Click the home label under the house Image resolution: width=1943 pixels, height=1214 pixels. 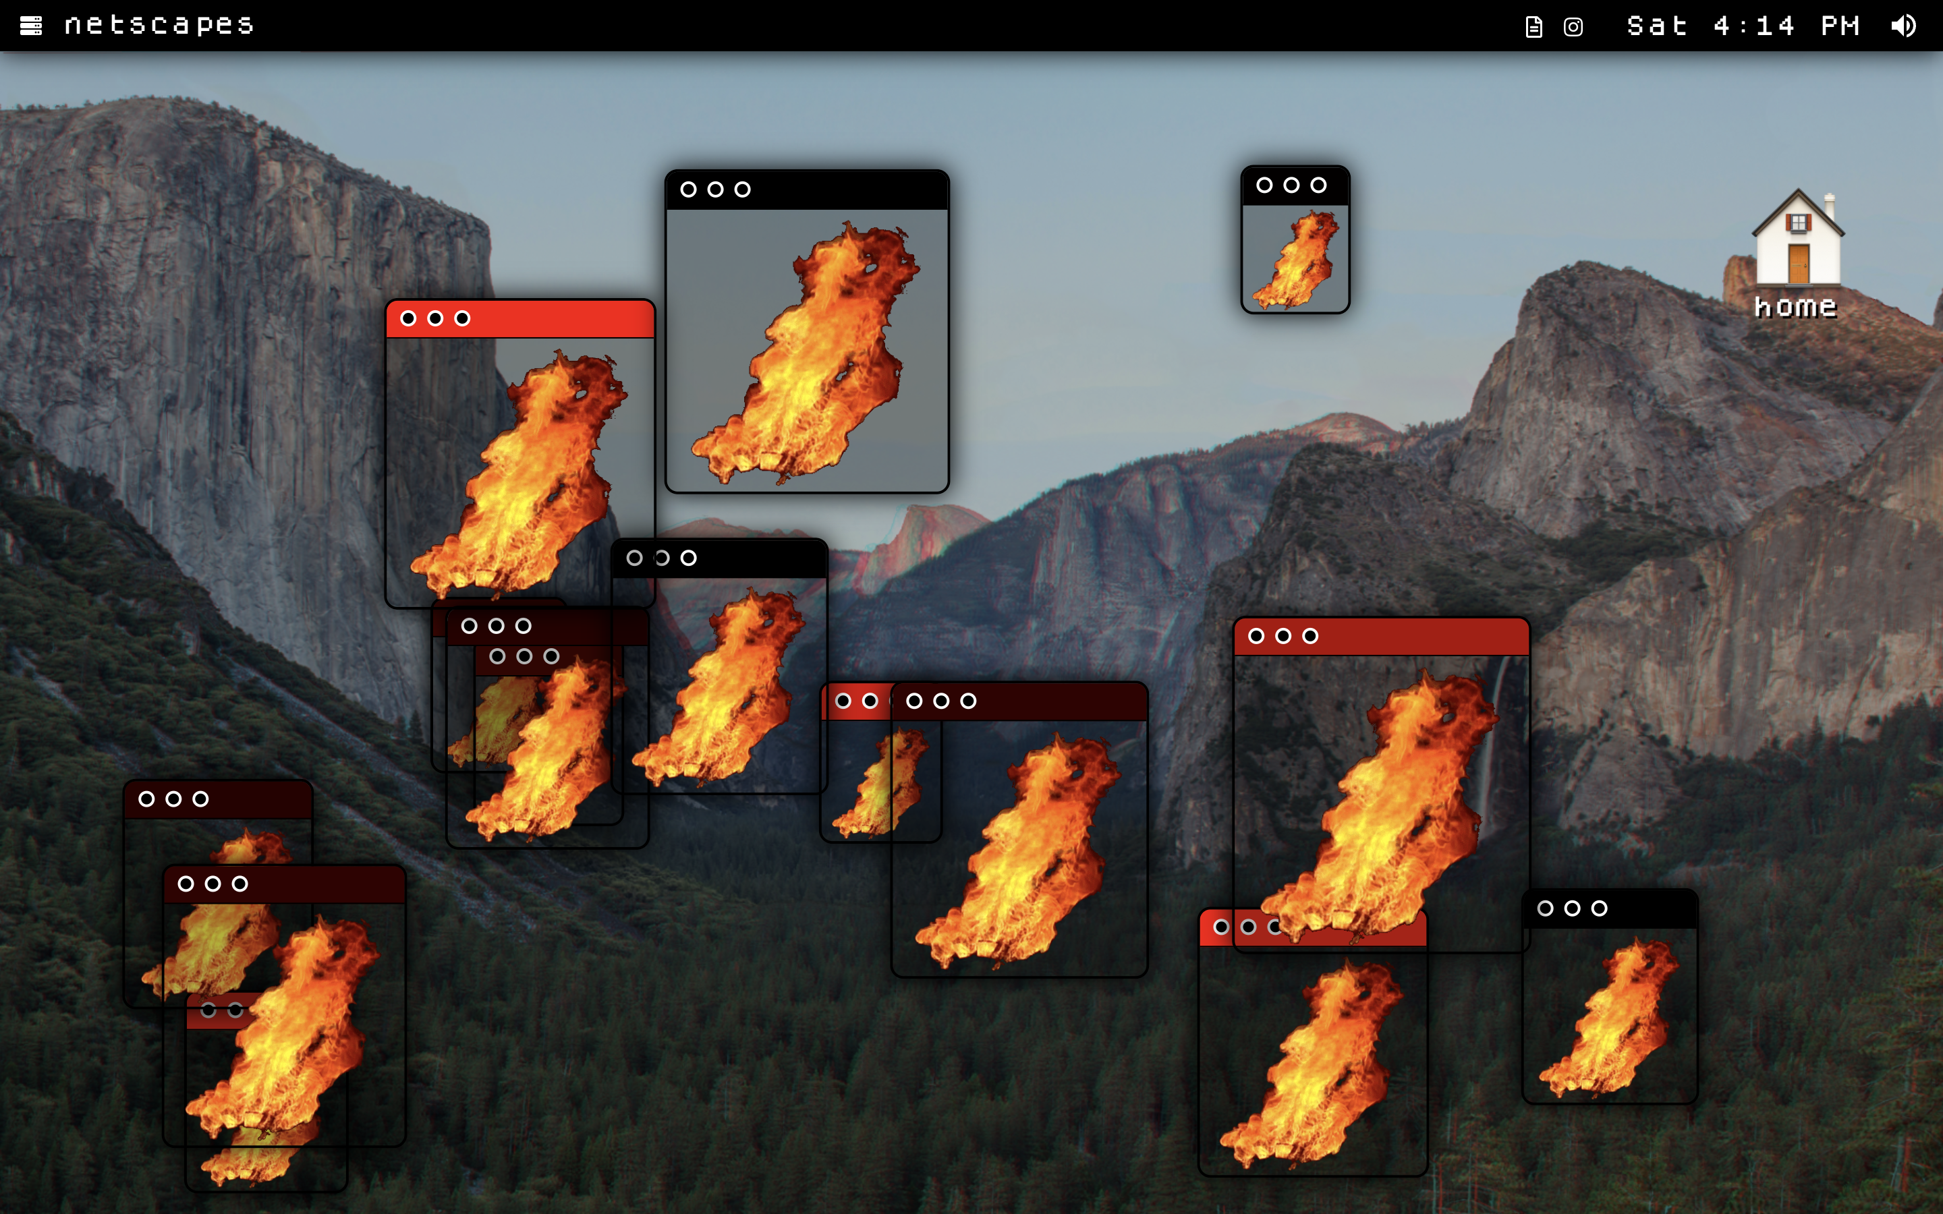tap(1795, 307)
